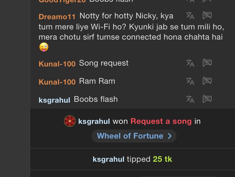The height and width of the screenshot is (177, 235).
Task: Expand Wheel of Fortune chevron arrow
Action: tap(170, 136)
